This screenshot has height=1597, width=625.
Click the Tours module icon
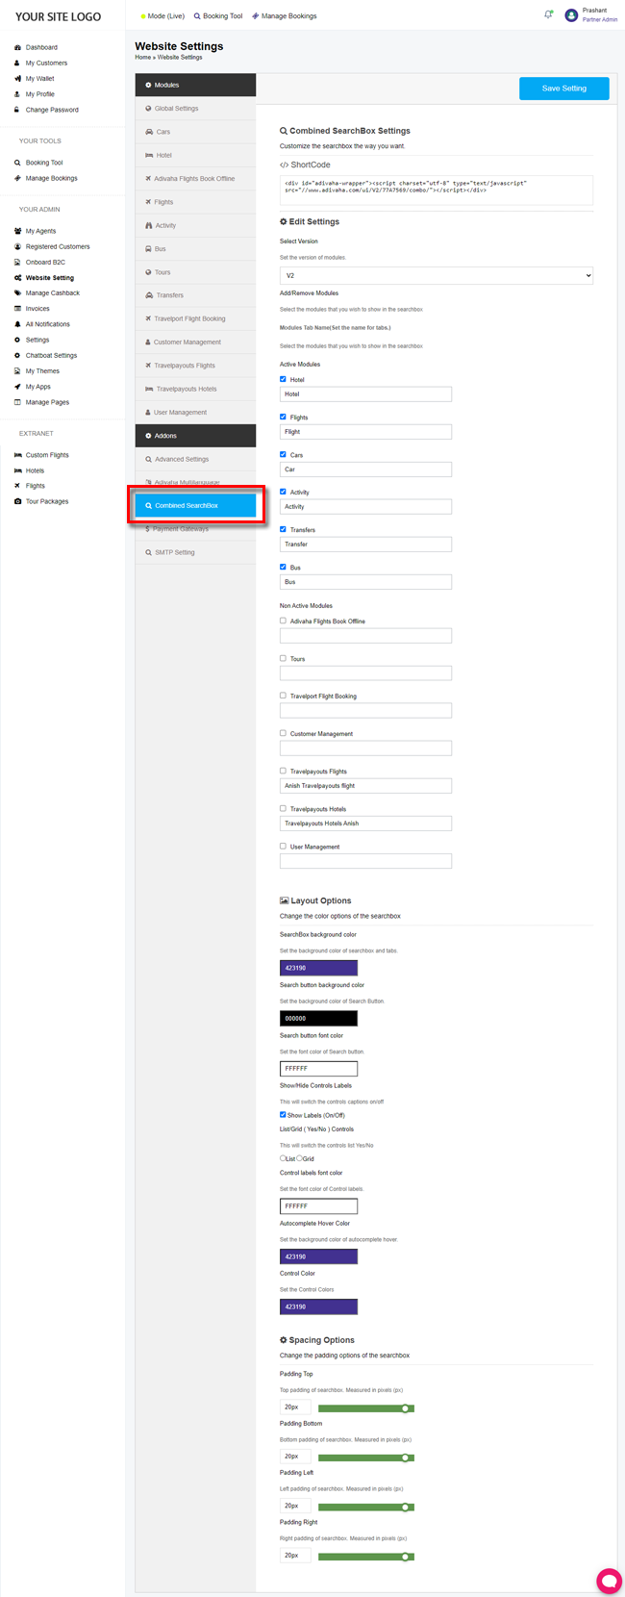point(148,272)
